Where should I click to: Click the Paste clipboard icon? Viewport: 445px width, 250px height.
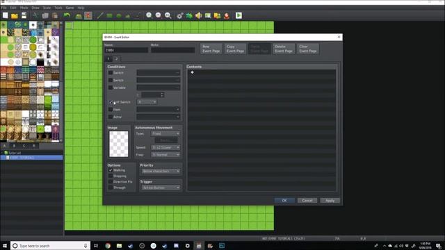tap(55, 15)
